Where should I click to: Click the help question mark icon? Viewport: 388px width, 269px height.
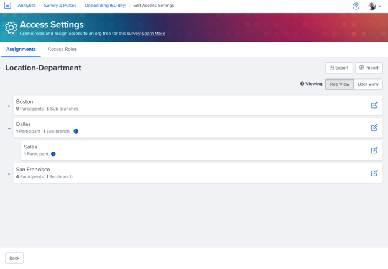(x=356, y=6)
